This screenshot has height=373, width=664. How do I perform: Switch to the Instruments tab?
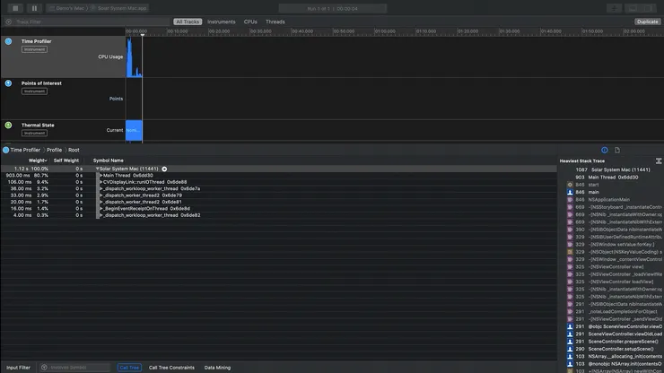tap(221, 22)
